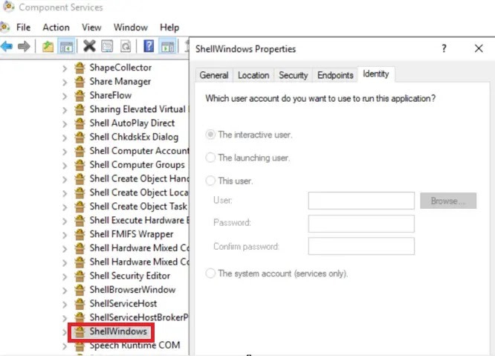Viewport: 495px width, 356px height.
Task: Click the Shell Computer Groups package icon
Action: 80,165
